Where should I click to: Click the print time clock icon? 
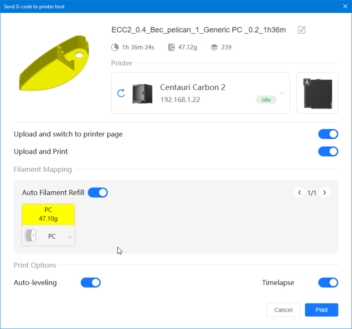115,47
